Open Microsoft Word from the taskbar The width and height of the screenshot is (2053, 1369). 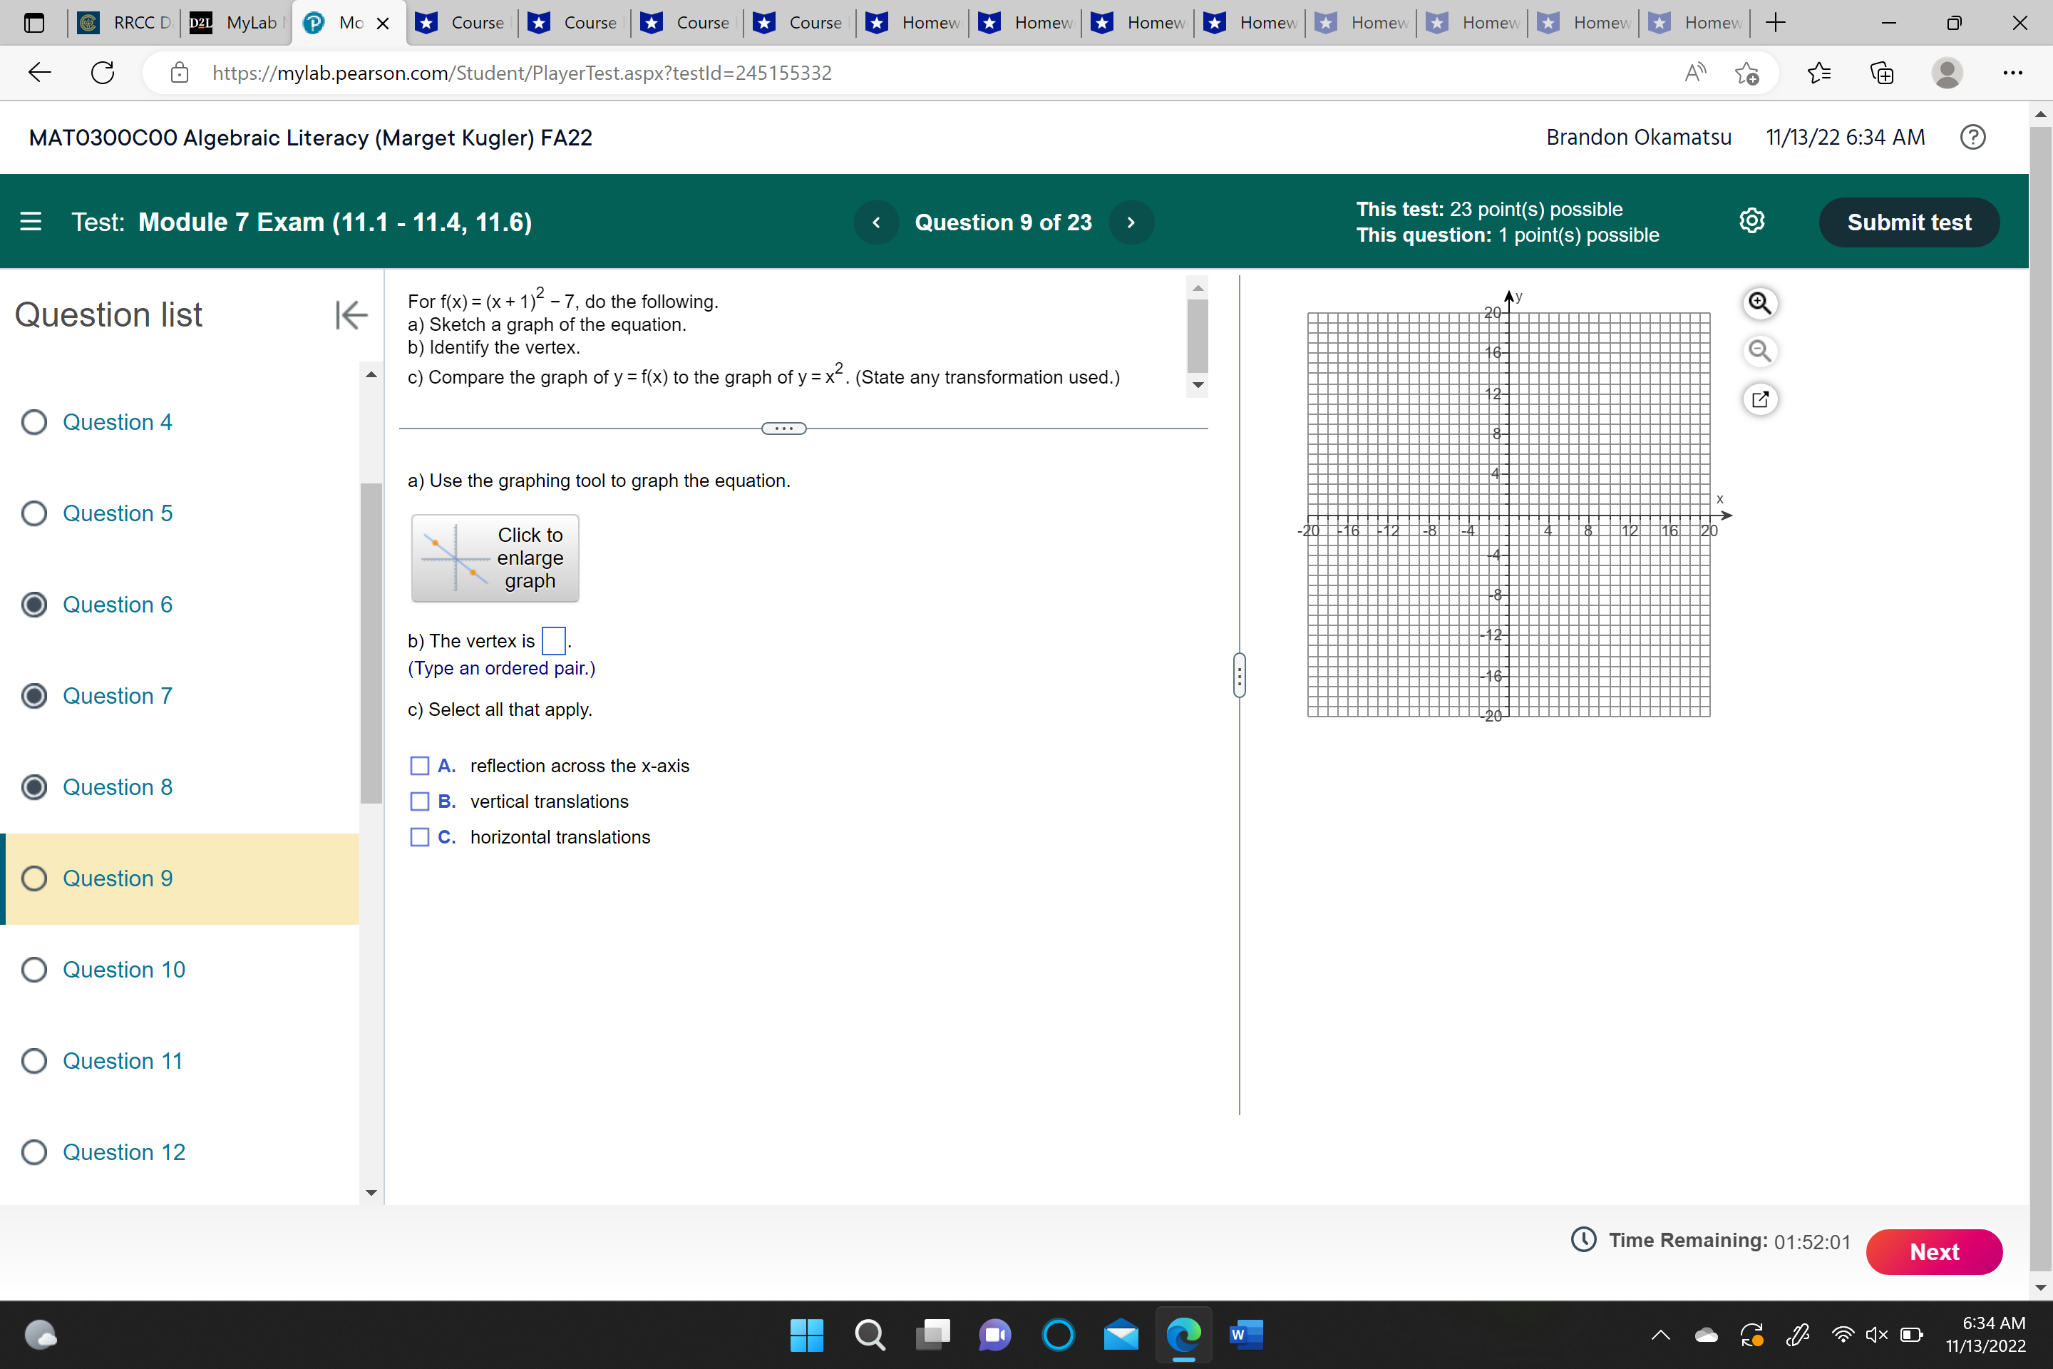coord(1247,1335)
